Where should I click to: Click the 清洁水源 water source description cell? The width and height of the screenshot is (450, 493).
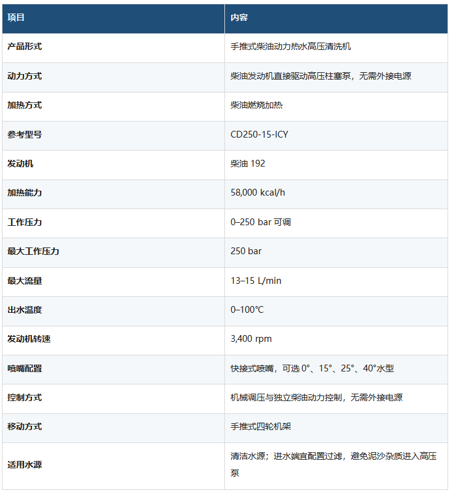336,466
